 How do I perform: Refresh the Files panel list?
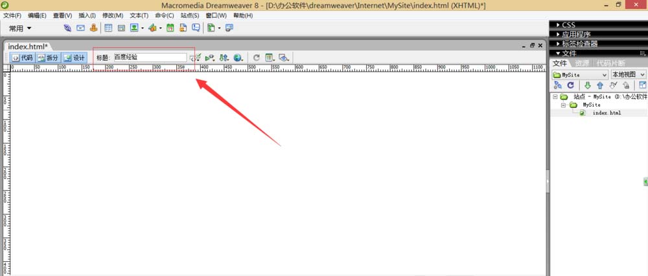pos(570,85)
